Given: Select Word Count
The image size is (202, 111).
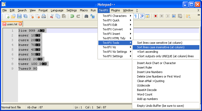Looking at the screenshot, I should pyautogui.click(x=166, y=94).
